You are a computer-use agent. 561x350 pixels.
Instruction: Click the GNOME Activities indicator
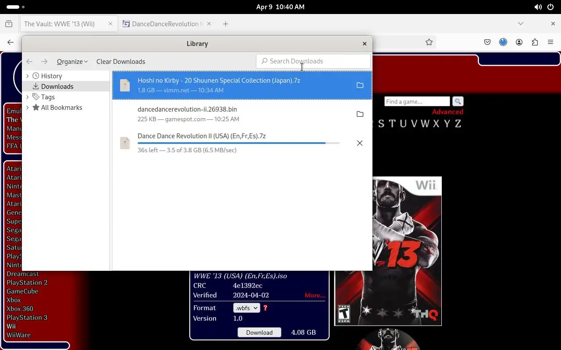pos(16,7)
